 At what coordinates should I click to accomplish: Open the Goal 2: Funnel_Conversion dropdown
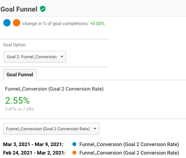coord(35,57)
